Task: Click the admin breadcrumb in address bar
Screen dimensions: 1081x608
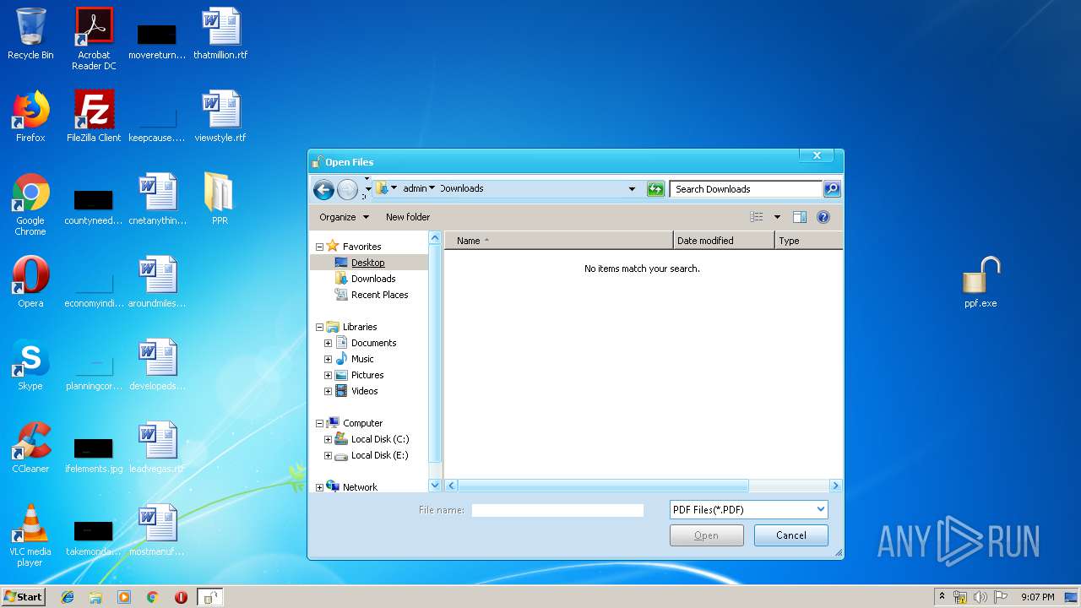Action: [415, 189]
